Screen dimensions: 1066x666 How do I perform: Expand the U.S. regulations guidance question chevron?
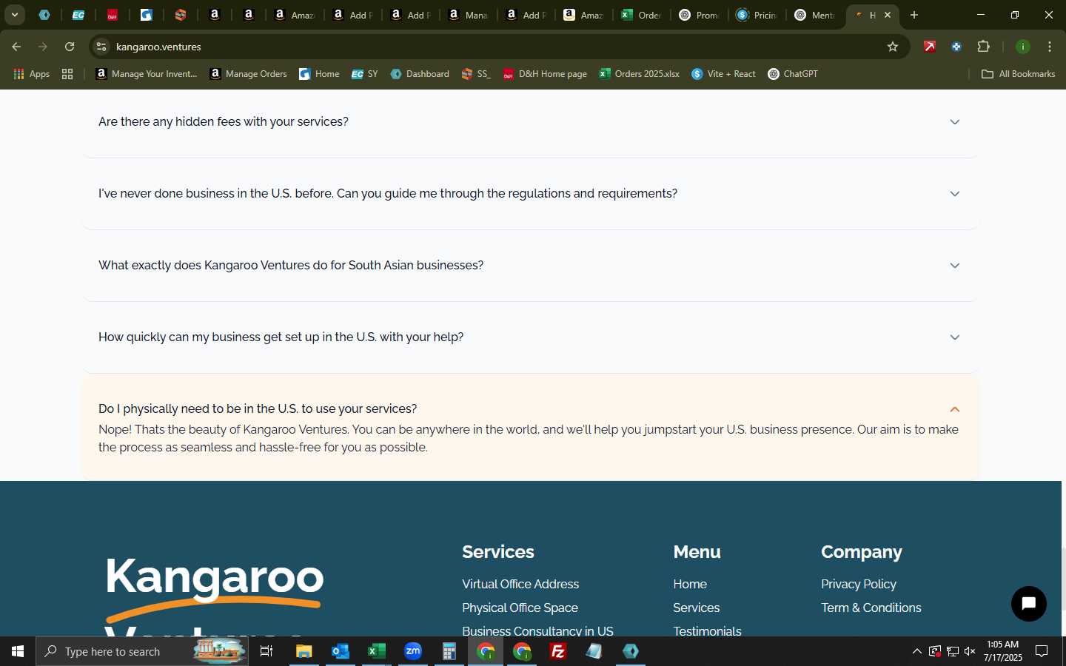point(954,194)
